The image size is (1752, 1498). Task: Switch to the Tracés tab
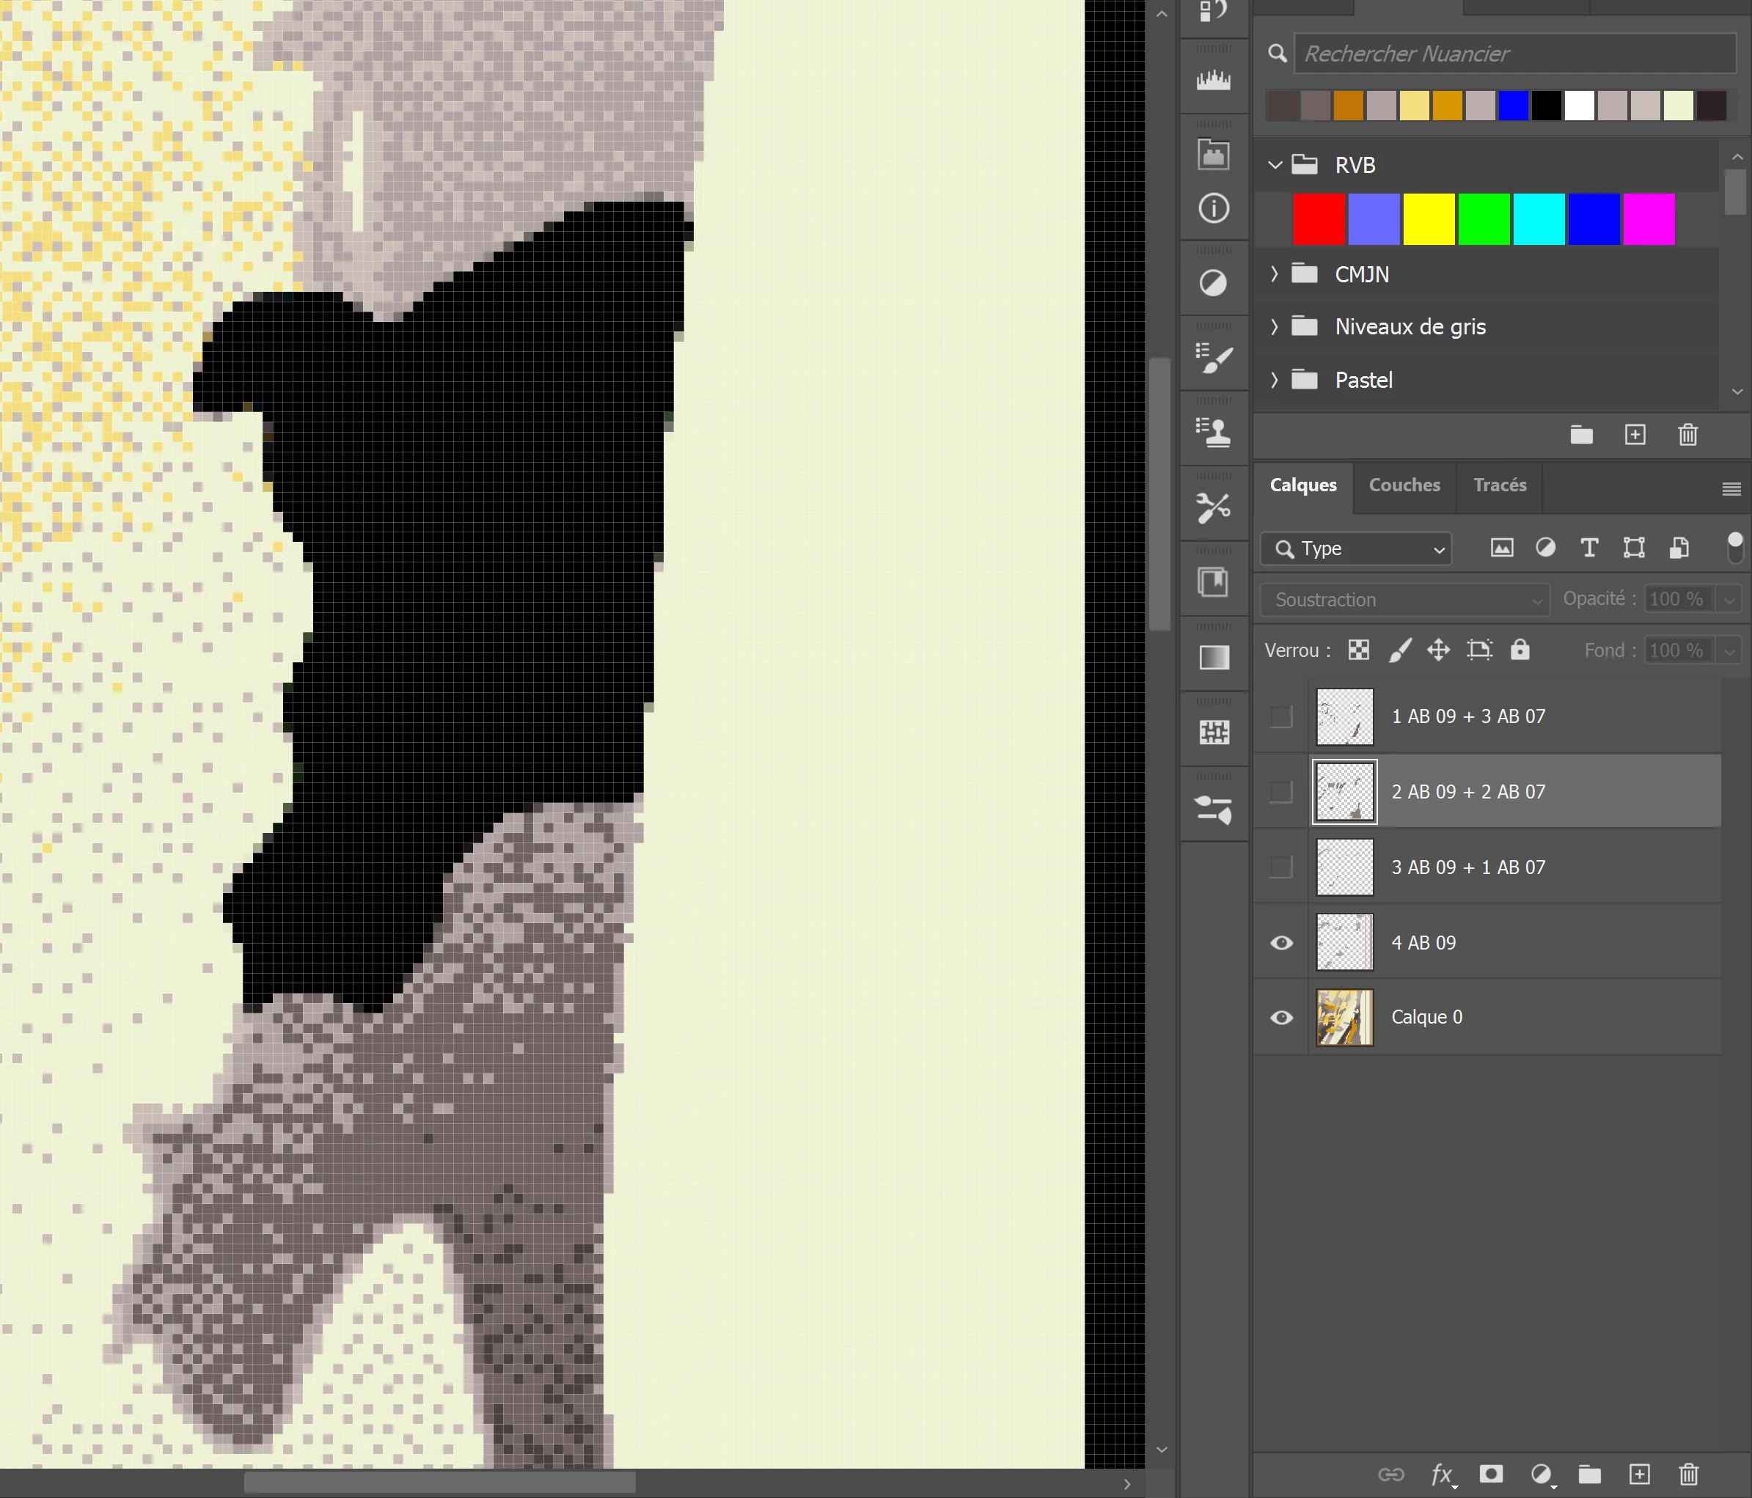coord(1499,485)
